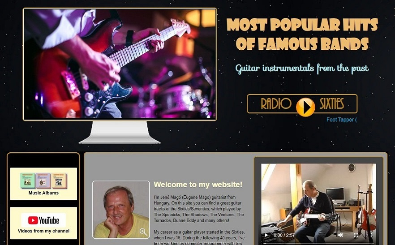The width and height of the screenshot is (395, 245).
Task: Click the Guitar instrumentals from the past tagline
Action: coord(302,69)
